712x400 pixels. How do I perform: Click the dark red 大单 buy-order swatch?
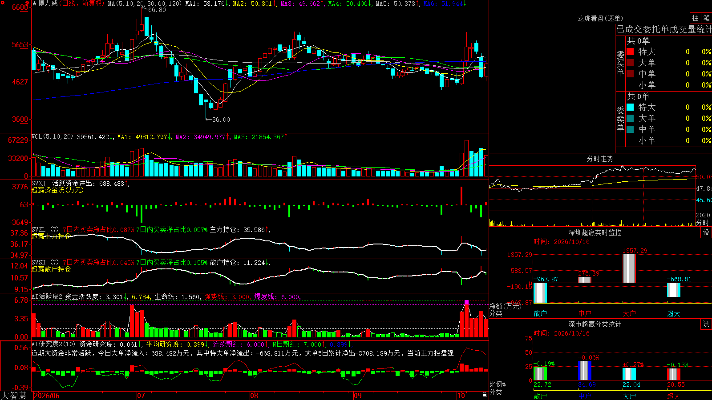coord(630,63)
